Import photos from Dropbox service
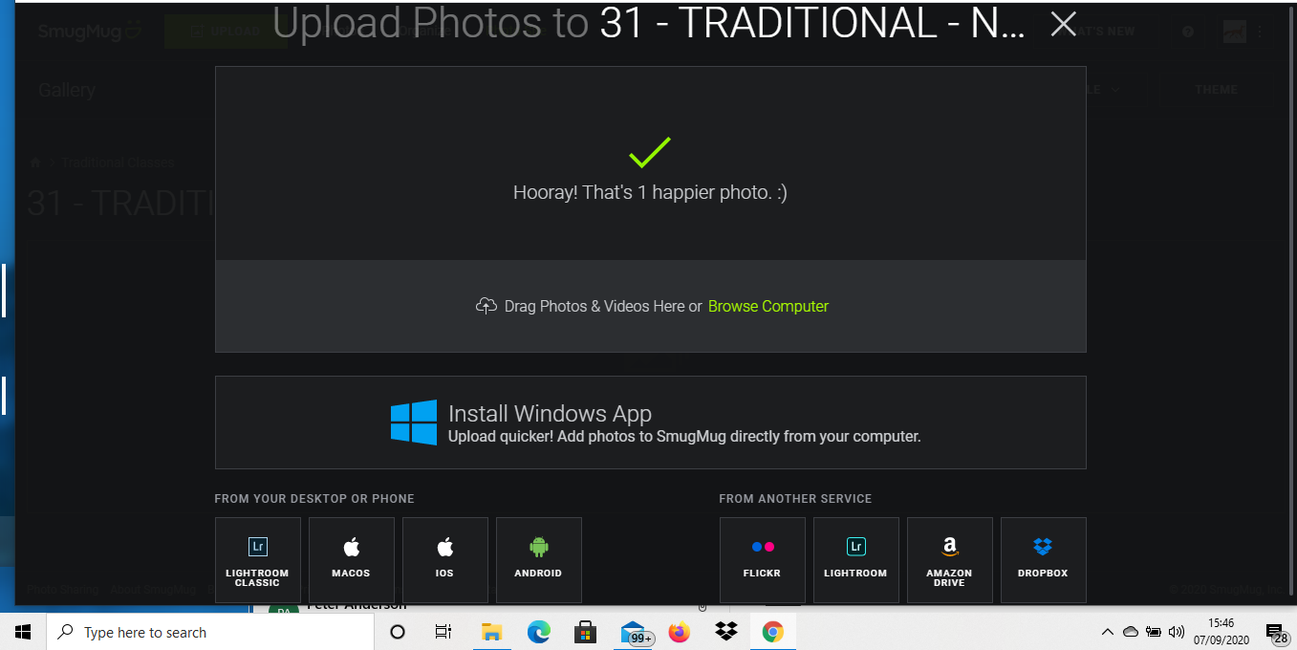 pyautogui.click(x=1044, y=560)
